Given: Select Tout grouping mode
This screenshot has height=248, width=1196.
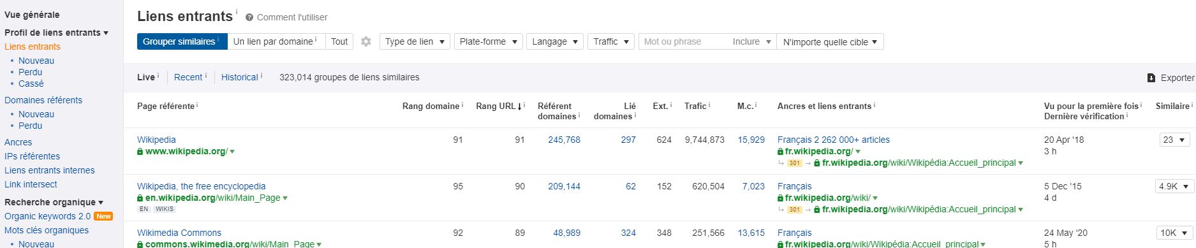Looking at the screenshot, I should click(x=339, y=41).
